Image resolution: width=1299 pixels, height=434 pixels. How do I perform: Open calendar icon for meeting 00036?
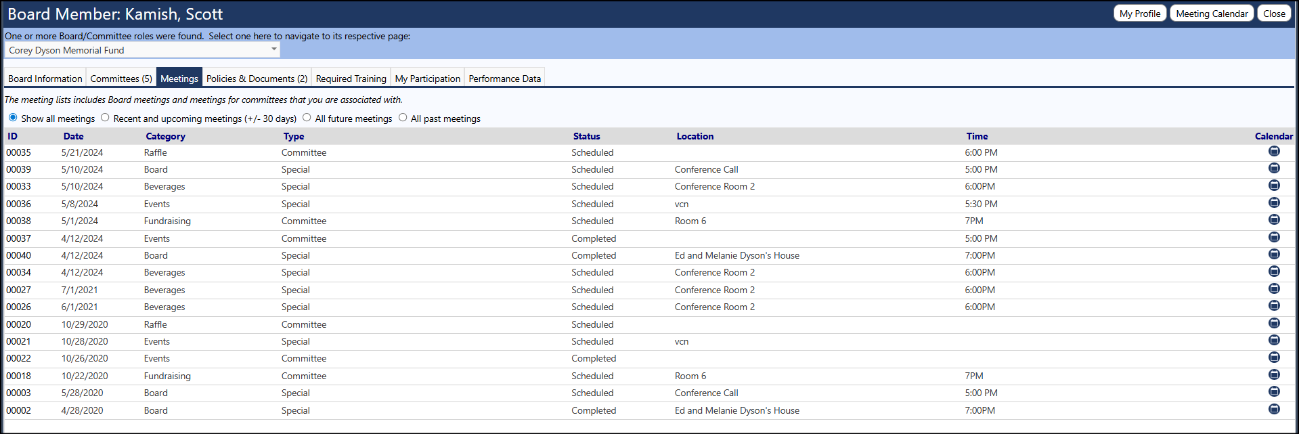1274,202
